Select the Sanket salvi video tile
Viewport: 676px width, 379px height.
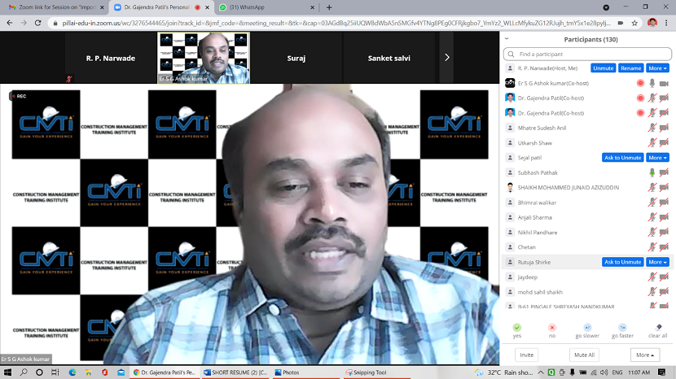[x=388, y=58]
